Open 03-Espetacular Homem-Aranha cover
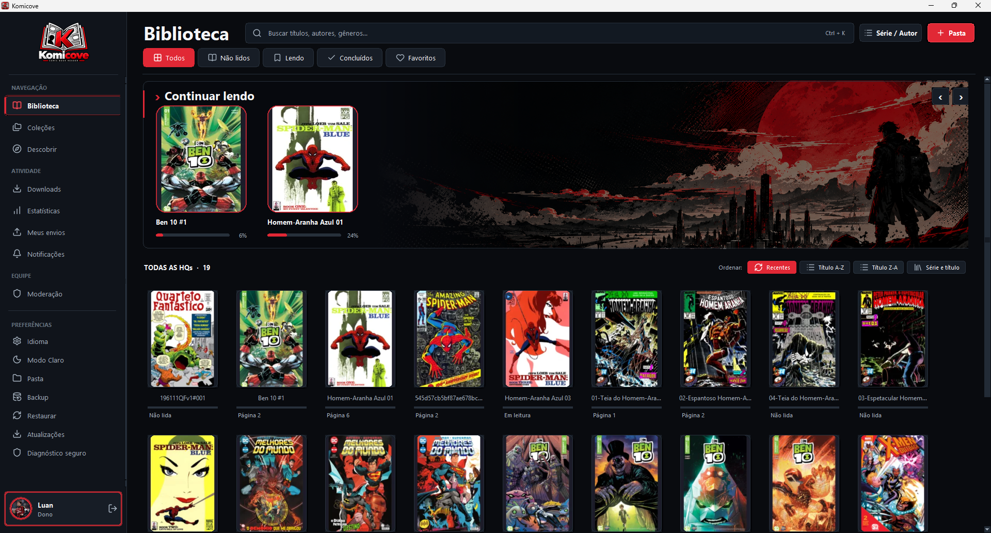This screenshot has width=991, height=533. (893, 339)
